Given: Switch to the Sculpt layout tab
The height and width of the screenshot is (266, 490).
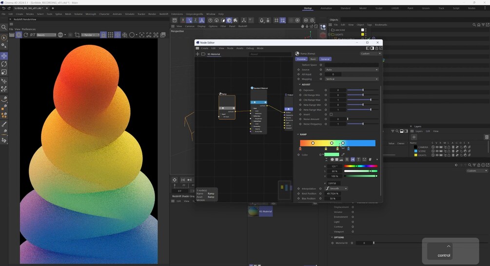Looking at the screenshot, I should (x=379, y=8).
